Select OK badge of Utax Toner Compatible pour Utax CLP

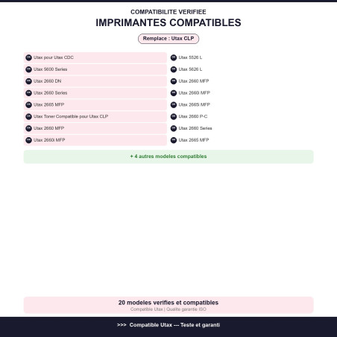(x=28, y=116)
